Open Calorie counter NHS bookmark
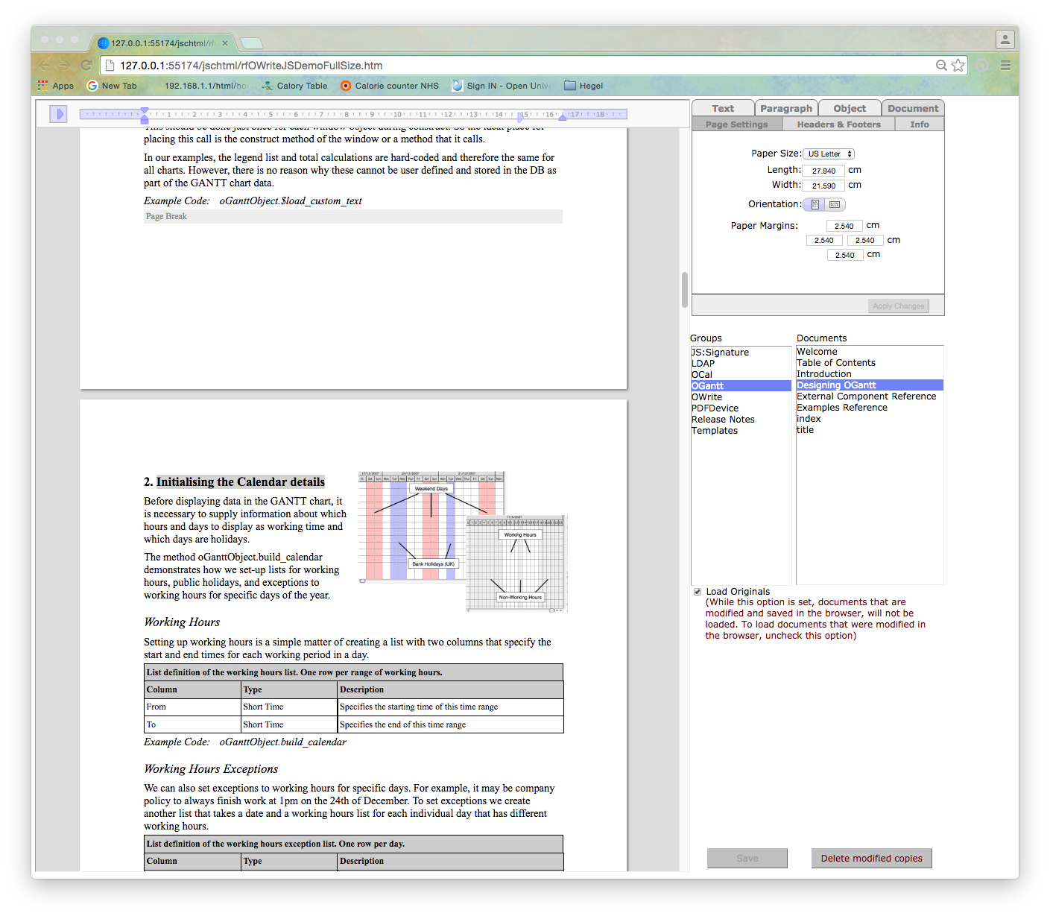Screen dimensions: 1050x916 click(x=390, y=86)
